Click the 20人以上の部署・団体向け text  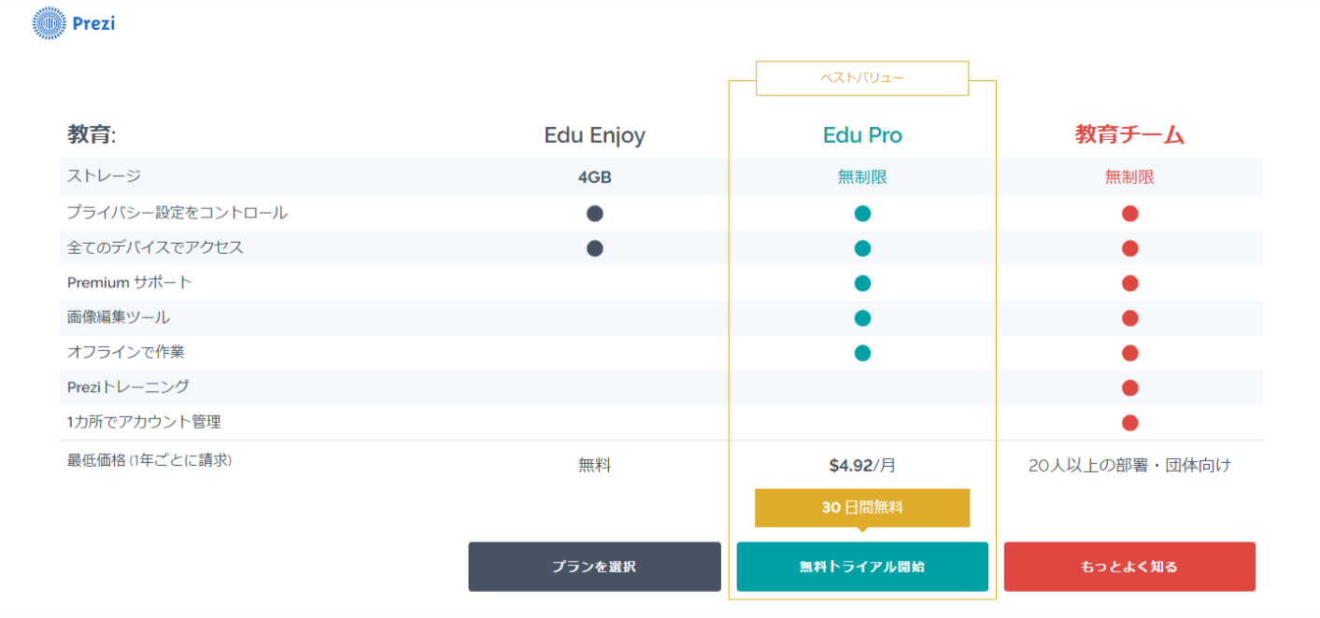tap(1129, 465)
